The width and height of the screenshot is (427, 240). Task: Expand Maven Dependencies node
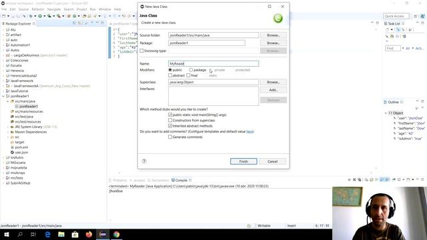[8, 132]
